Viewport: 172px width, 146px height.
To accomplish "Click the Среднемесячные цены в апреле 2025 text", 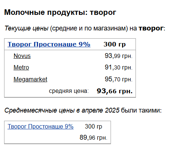I will click(62, 110).
